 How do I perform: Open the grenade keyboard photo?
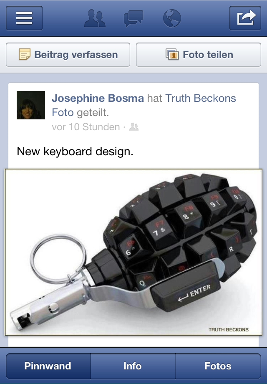133,252
